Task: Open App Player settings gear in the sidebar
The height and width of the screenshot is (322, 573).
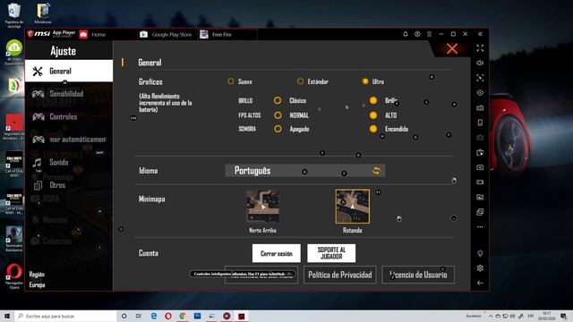Action: tap(480, 268)
